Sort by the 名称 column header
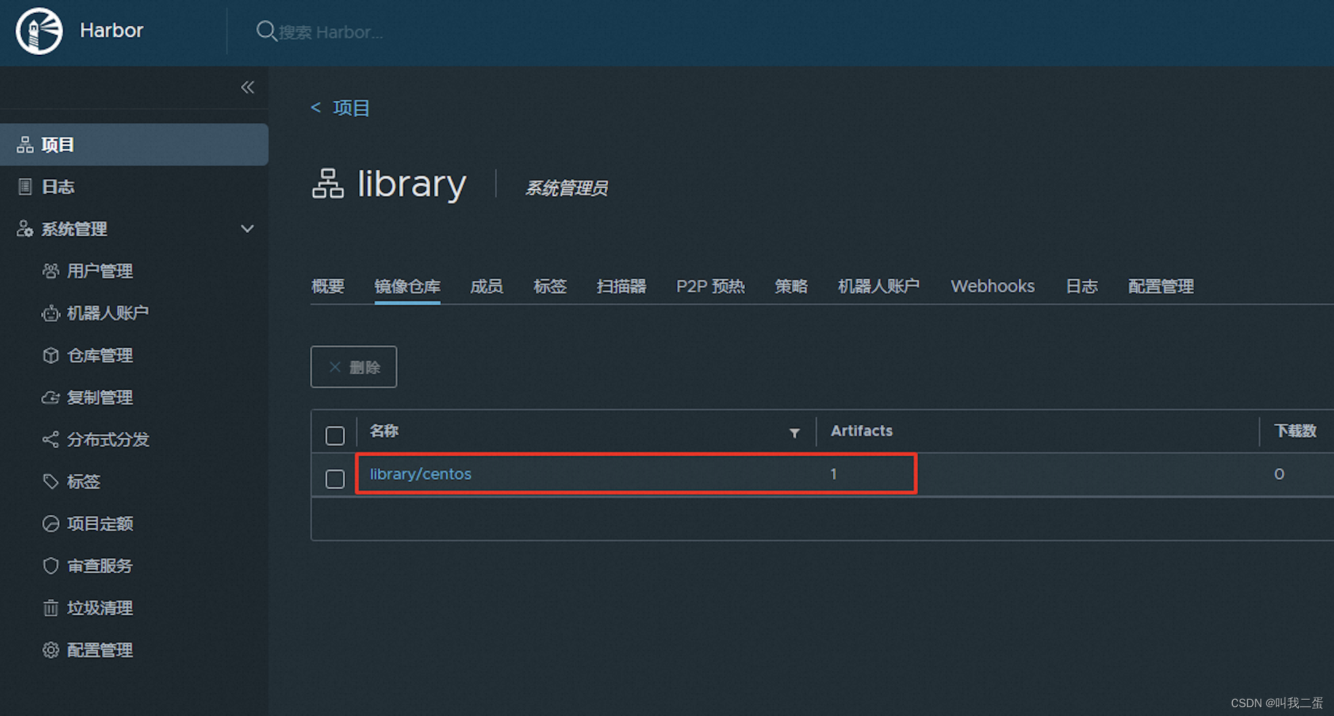The width and height of the screenshot is (1334, 716). tap(384, 431)
